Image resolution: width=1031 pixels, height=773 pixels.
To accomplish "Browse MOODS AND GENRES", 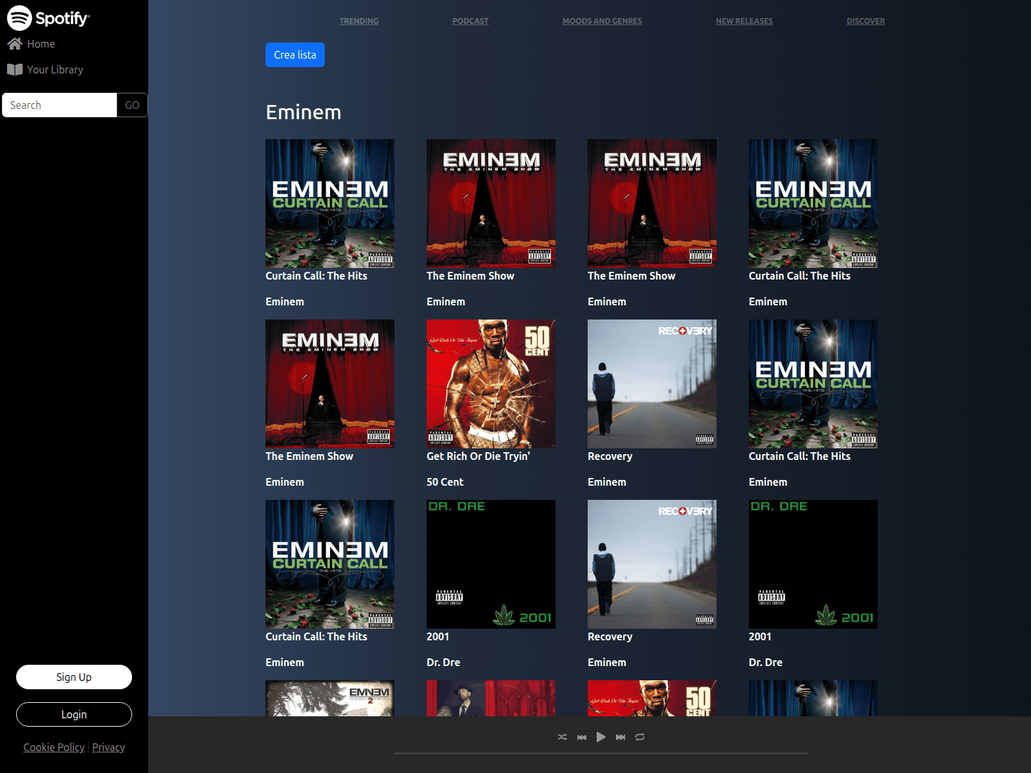I will (602, 21).
